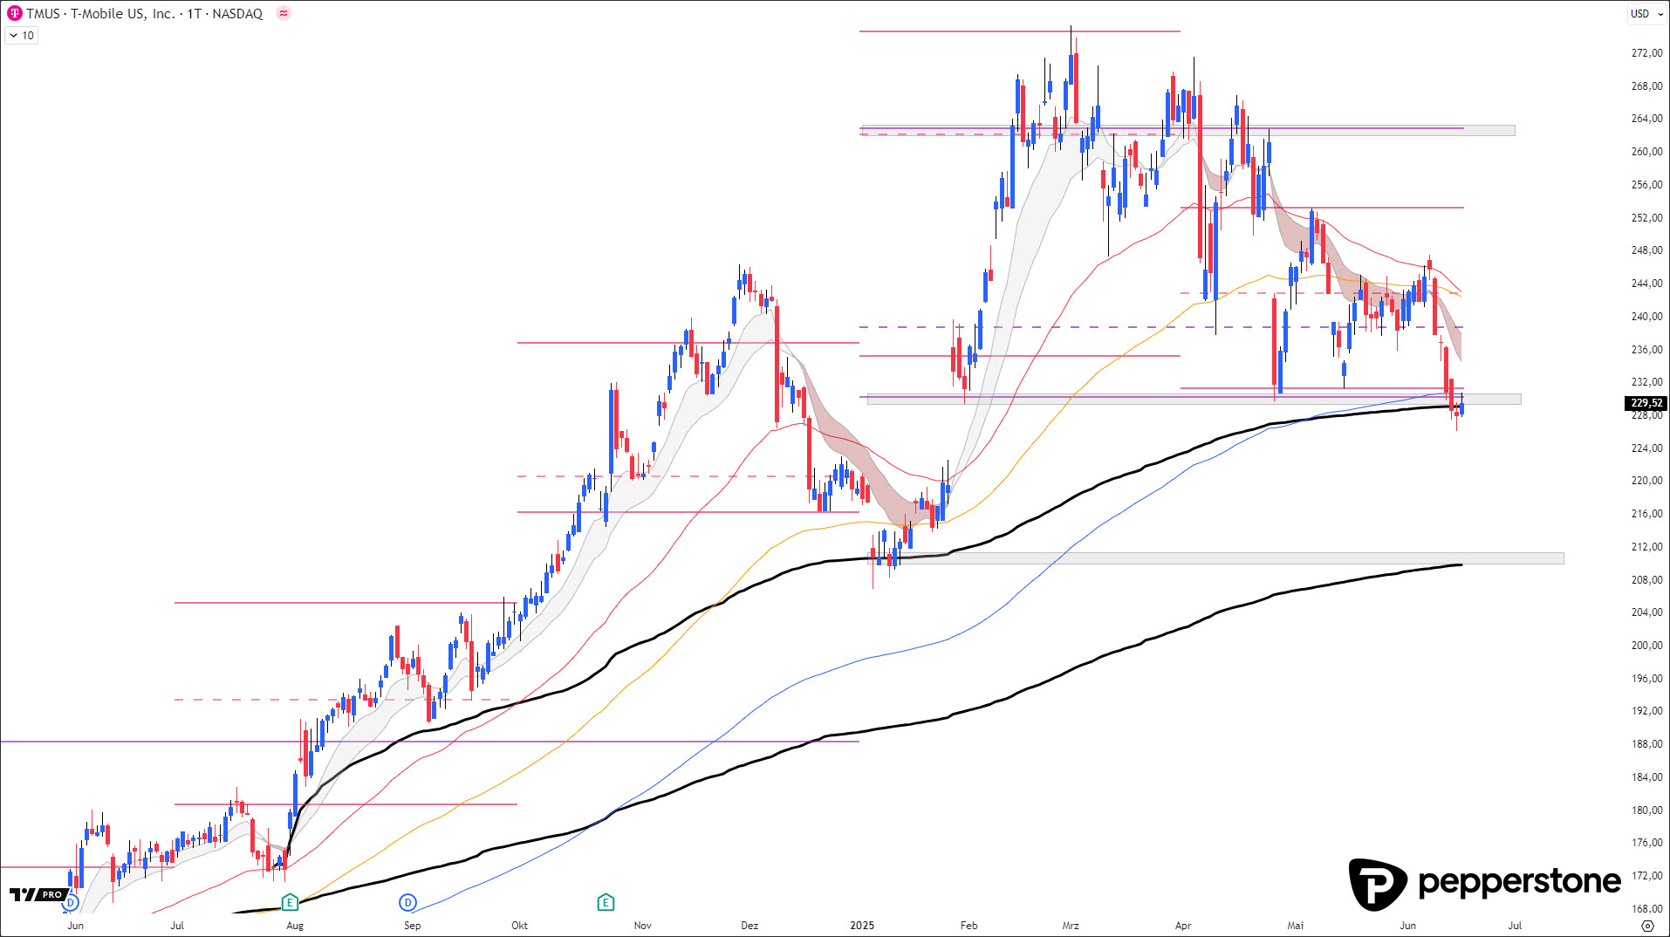This screenshot has width=1670, height=937.
Task: Click the 220,00 price scale label
Action: 1646,481
